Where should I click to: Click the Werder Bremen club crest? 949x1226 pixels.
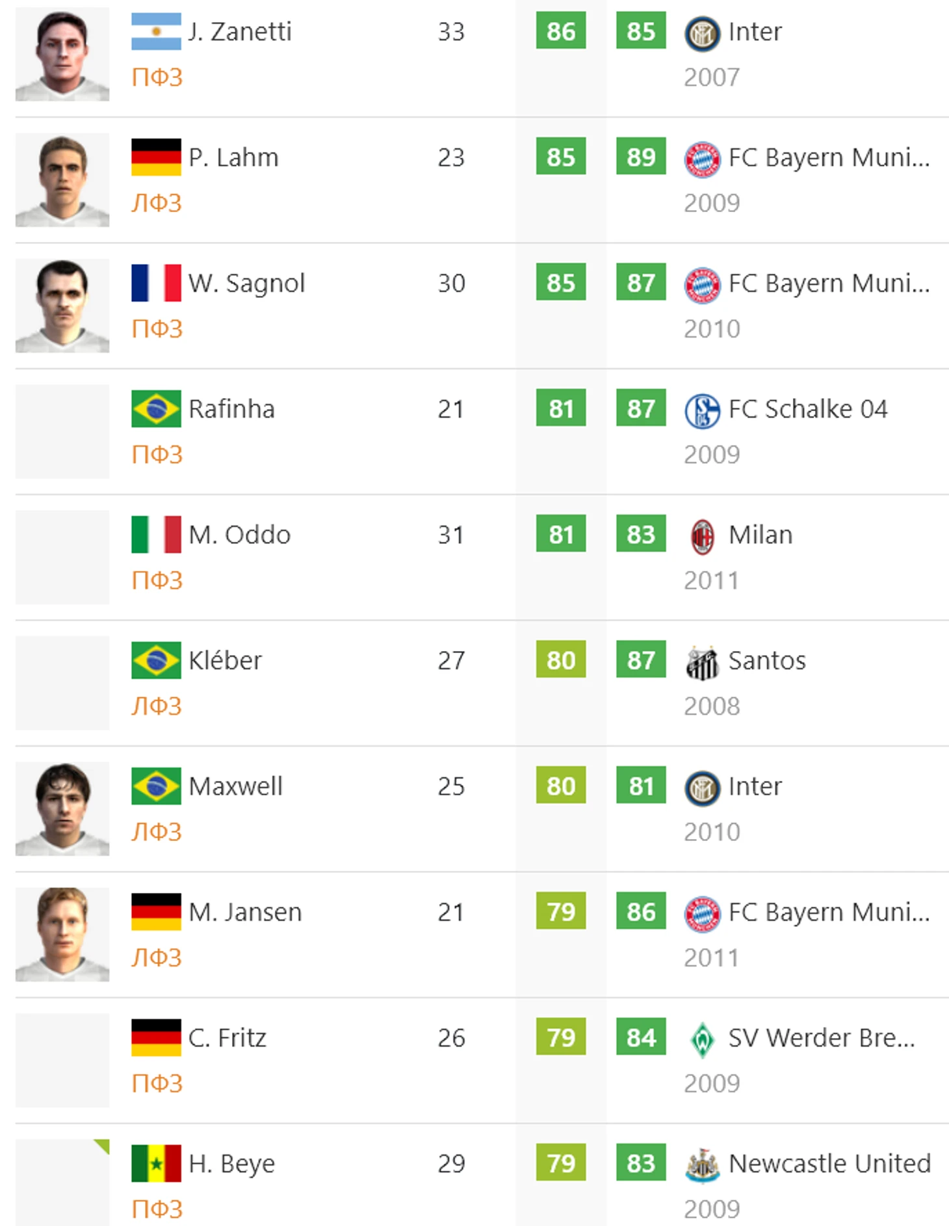pos(702,1039)
